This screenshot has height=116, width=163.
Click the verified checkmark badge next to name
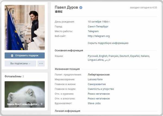81,8
